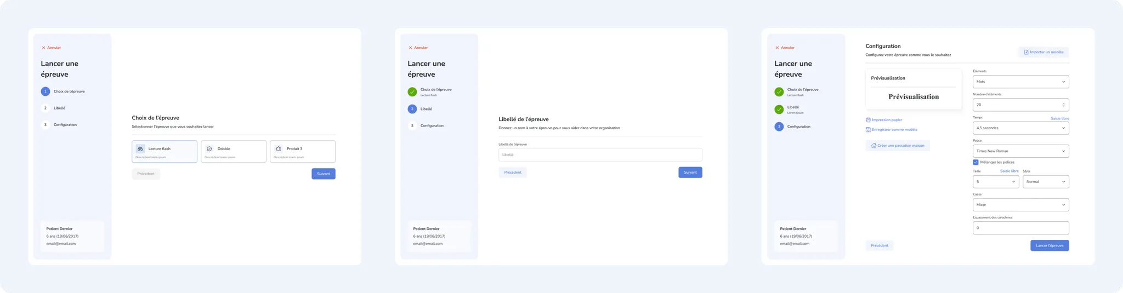Click Enregistrer comme modèle save link

(892, 130)
